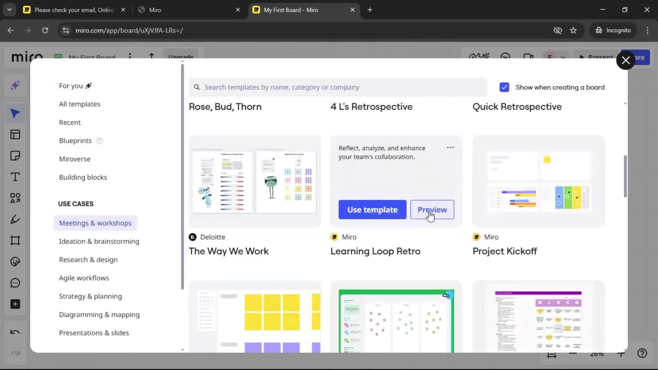Select Presentations & slides use case

point(94,333)
